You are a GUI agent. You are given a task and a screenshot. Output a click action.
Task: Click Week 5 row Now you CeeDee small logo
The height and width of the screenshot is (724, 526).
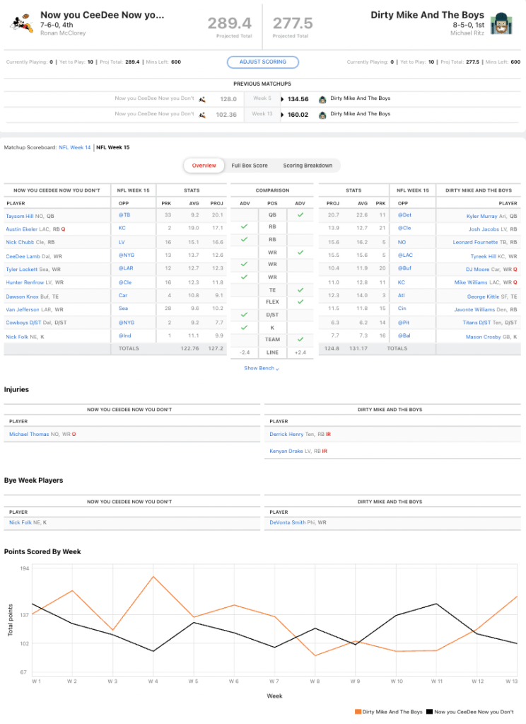point(203,99)
